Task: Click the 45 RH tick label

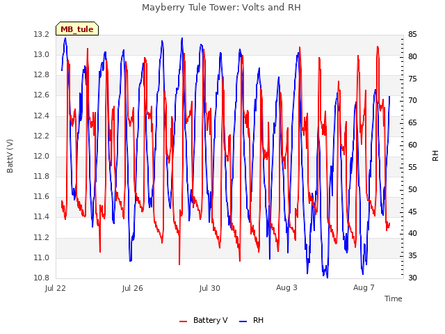Action: [x=412, y=212]
